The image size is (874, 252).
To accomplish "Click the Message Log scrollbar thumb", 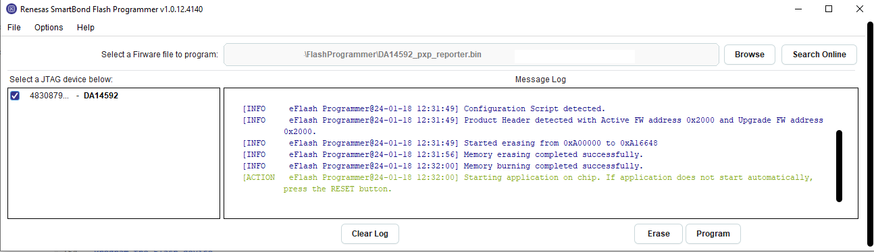I will [840, 166].
